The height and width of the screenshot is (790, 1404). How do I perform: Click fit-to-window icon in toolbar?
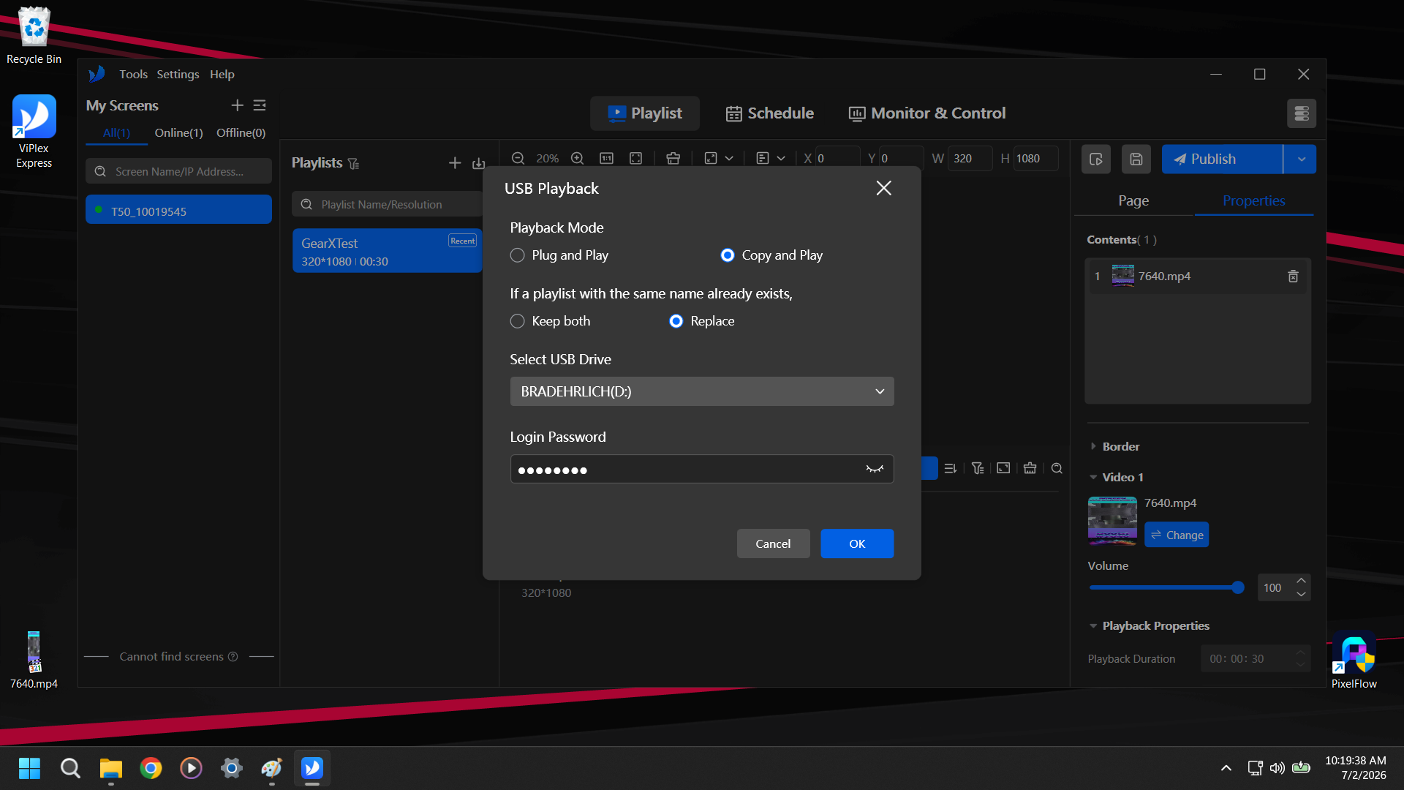635,159
